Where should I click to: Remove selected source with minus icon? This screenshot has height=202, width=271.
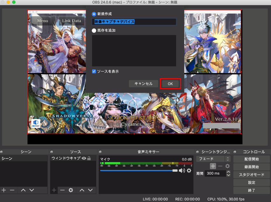click(x=62, y=190)
